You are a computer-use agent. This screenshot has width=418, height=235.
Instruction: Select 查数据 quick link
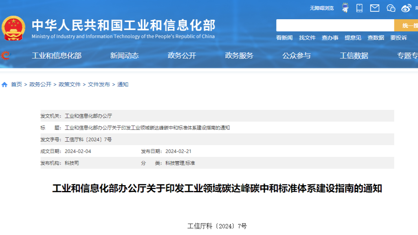[376, 38]
